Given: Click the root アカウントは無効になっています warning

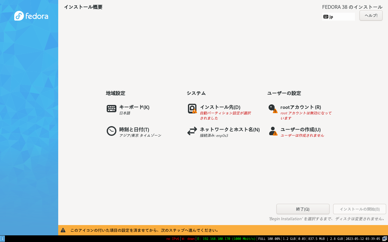Looking at the screenshot, I should pyautogui.click(x=306, y=116).
